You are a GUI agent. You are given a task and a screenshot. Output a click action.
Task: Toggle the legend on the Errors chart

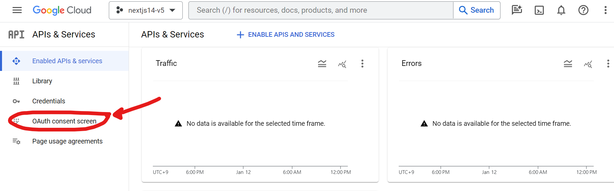(x=568, y=64)
